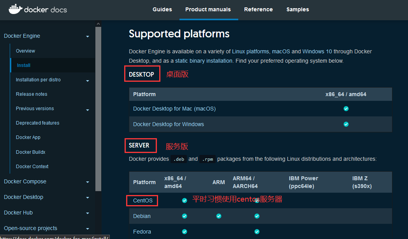Click the IBM Power (ppc64le) column header
Screen dimensions: 408x239
(x=303, y=182)
